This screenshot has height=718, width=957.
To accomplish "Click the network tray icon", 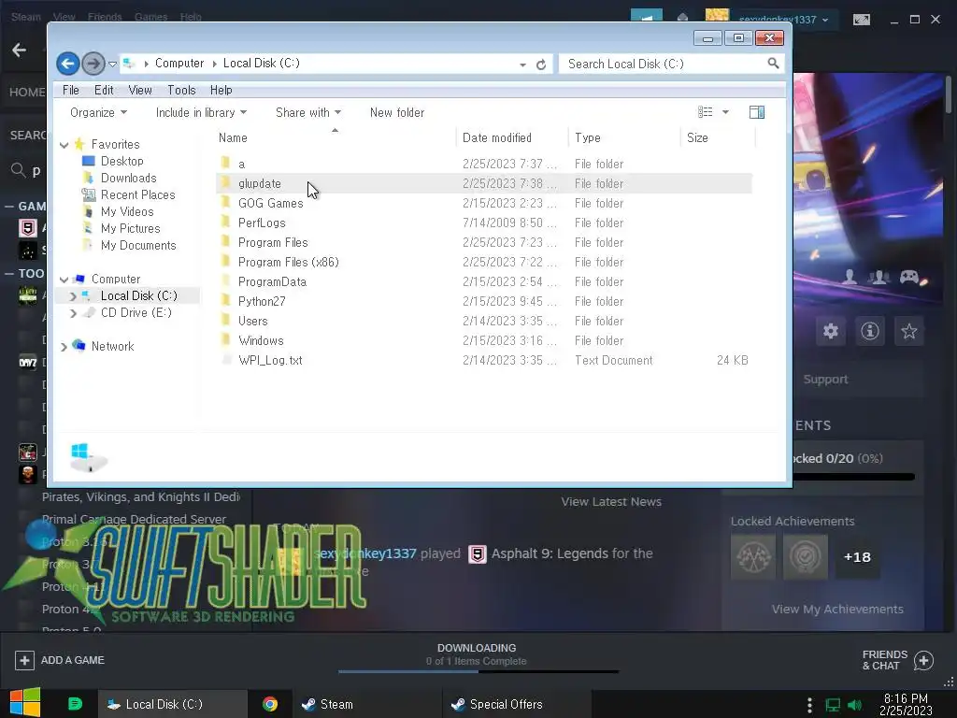I will [833, 705].
